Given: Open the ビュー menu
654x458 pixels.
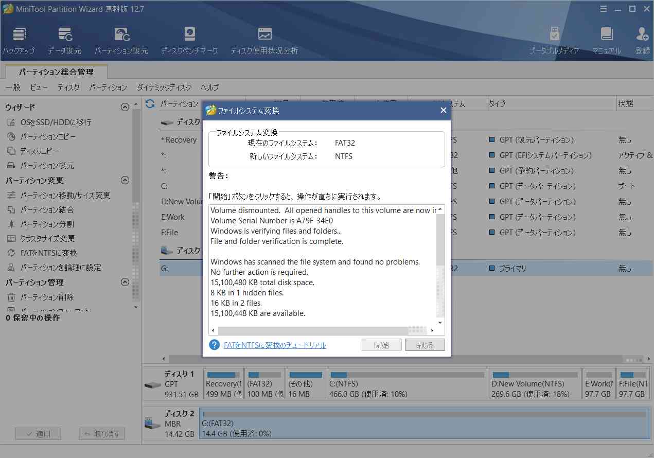Looking at the screenshot, I should [x=39, y=87].
